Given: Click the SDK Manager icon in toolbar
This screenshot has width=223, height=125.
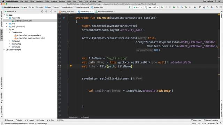Looking at the screenshot, I should [212, 7].
